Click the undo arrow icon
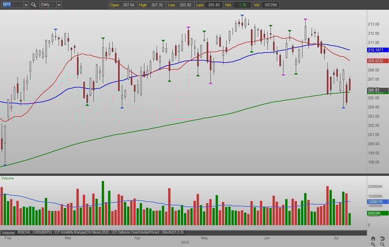 click(382, 238)
